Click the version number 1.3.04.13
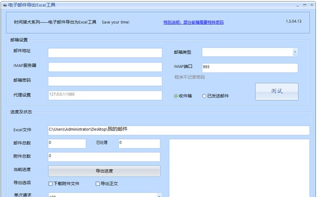This screenshot has width=317, height=197. tap(293, 21)
